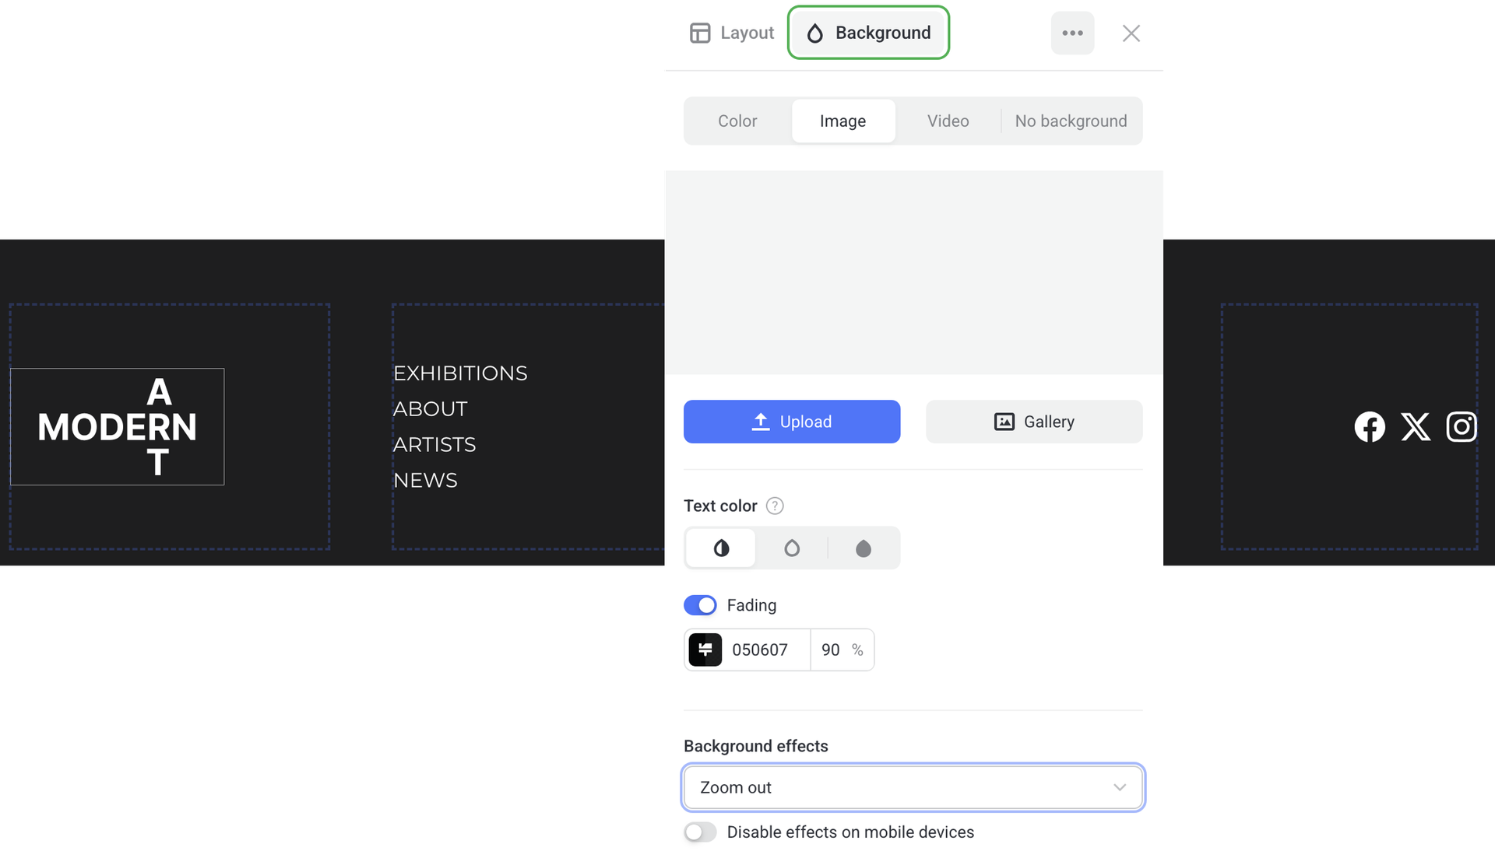This screenshot has width=1495, height=865.
Task: Toggle the Fading switch off
Action: point(700,605)
